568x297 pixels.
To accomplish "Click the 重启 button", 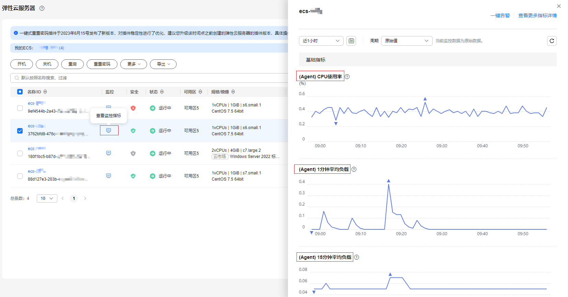I will click(x=73, y=64).
